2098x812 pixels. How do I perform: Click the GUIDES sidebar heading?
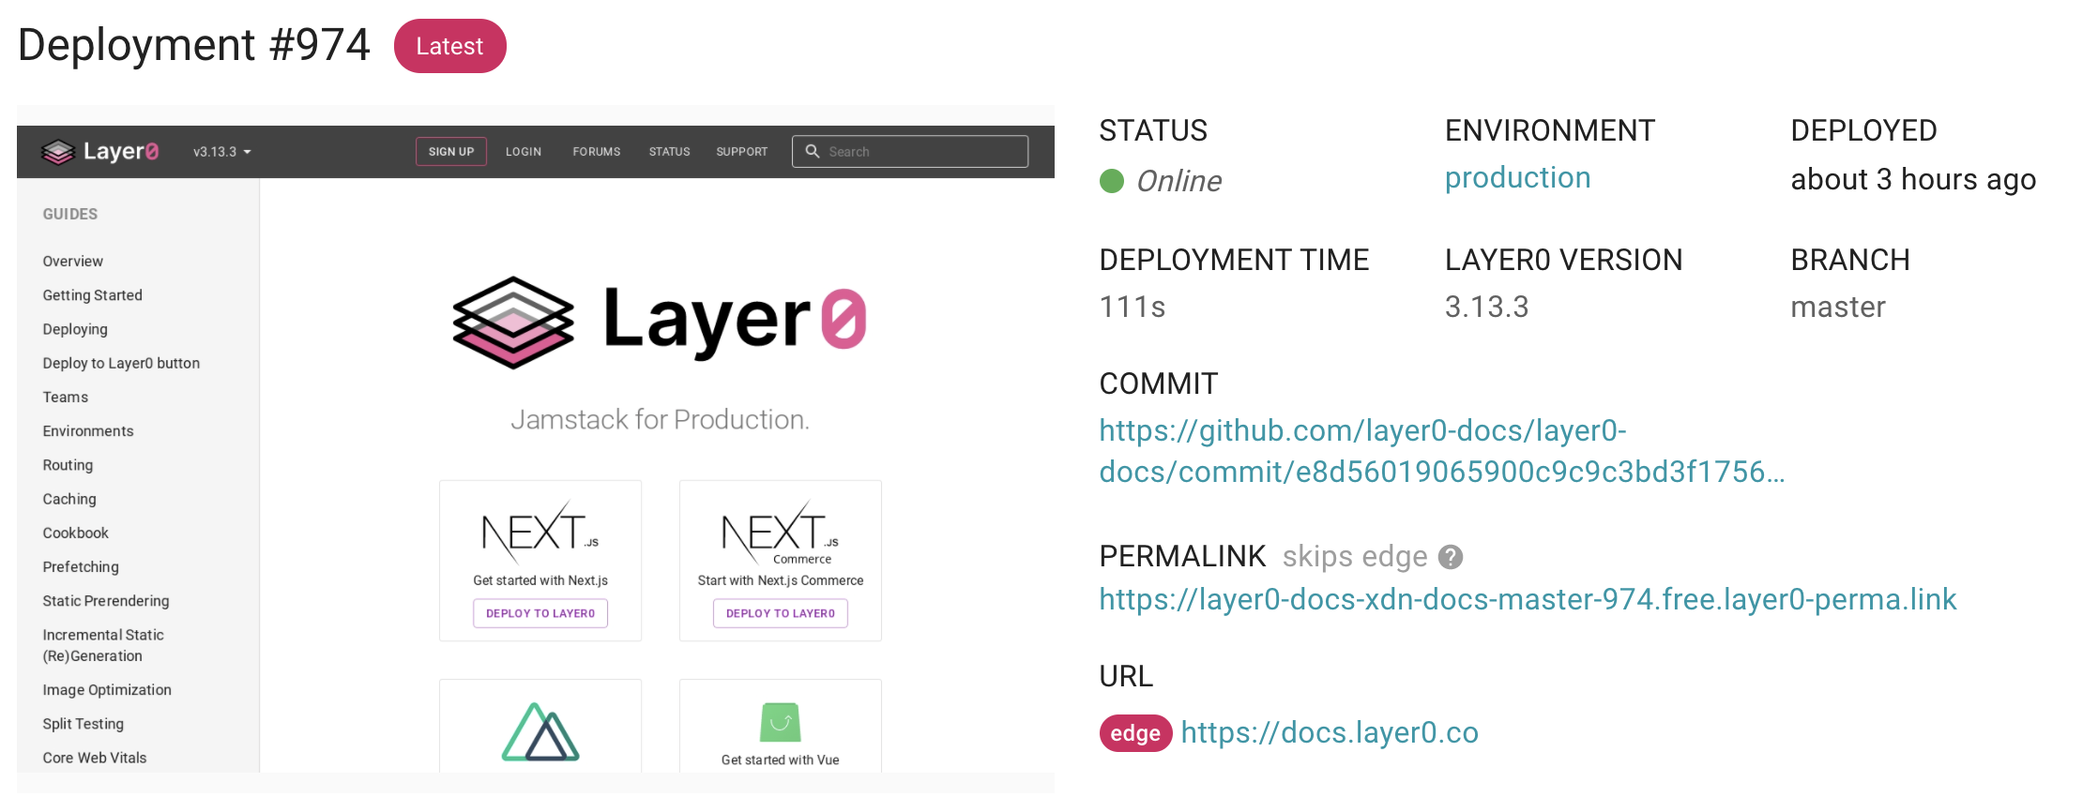tap(70, 214)
